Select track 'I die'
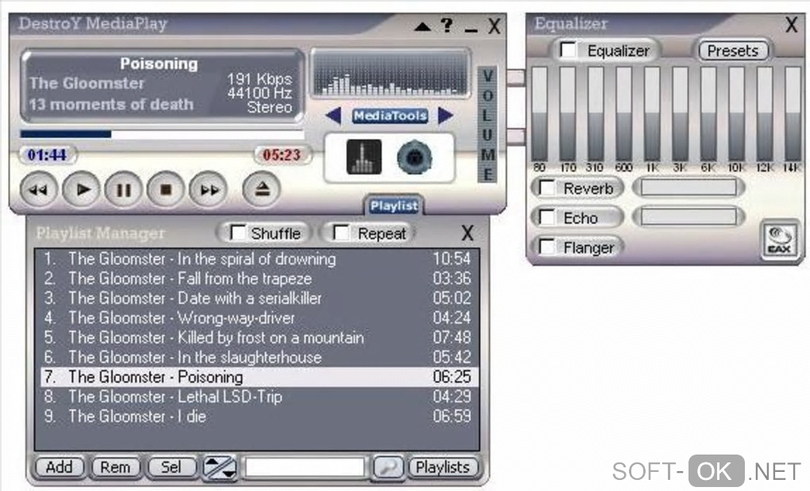Screen dimensions: 810x491 point(258,416)
